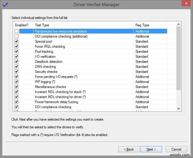This screenshot has height=158, width=193.
Task: Select the Miscellaneous checks row text
Action: pos(50,87)
